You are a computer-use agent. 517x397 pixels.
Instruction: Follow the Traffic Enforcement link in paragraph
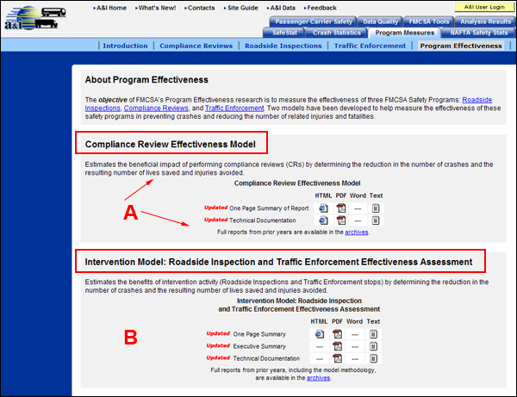point(234,108)
